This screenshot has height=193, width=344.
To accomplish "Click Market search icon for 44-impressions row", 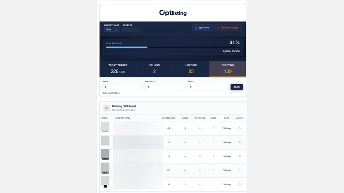I will [x=240, y=128].
